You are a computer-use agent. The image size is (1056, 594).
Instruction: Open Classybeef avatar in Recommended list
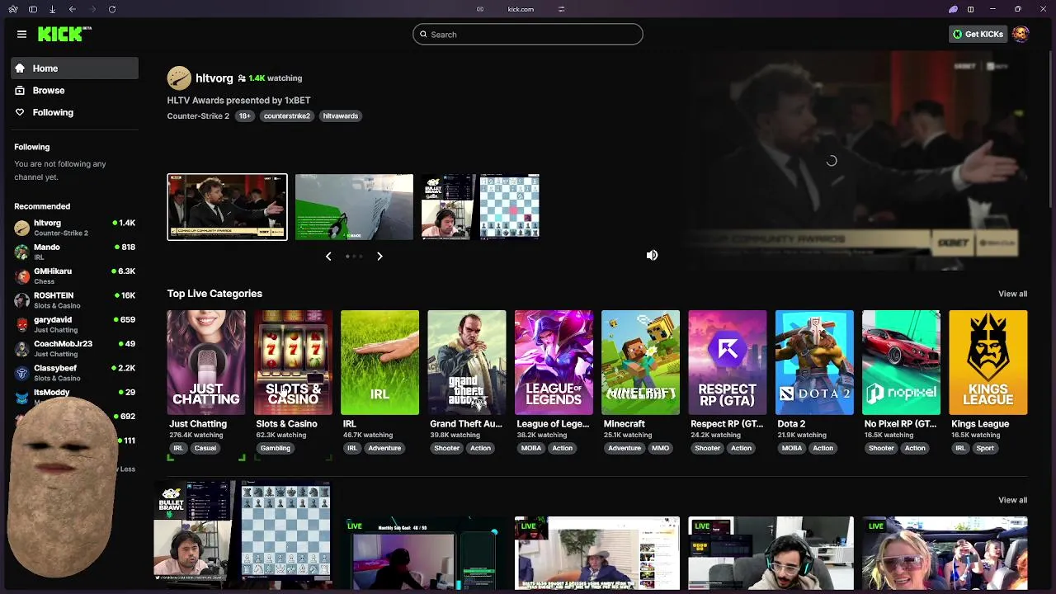tap(21, 372)
